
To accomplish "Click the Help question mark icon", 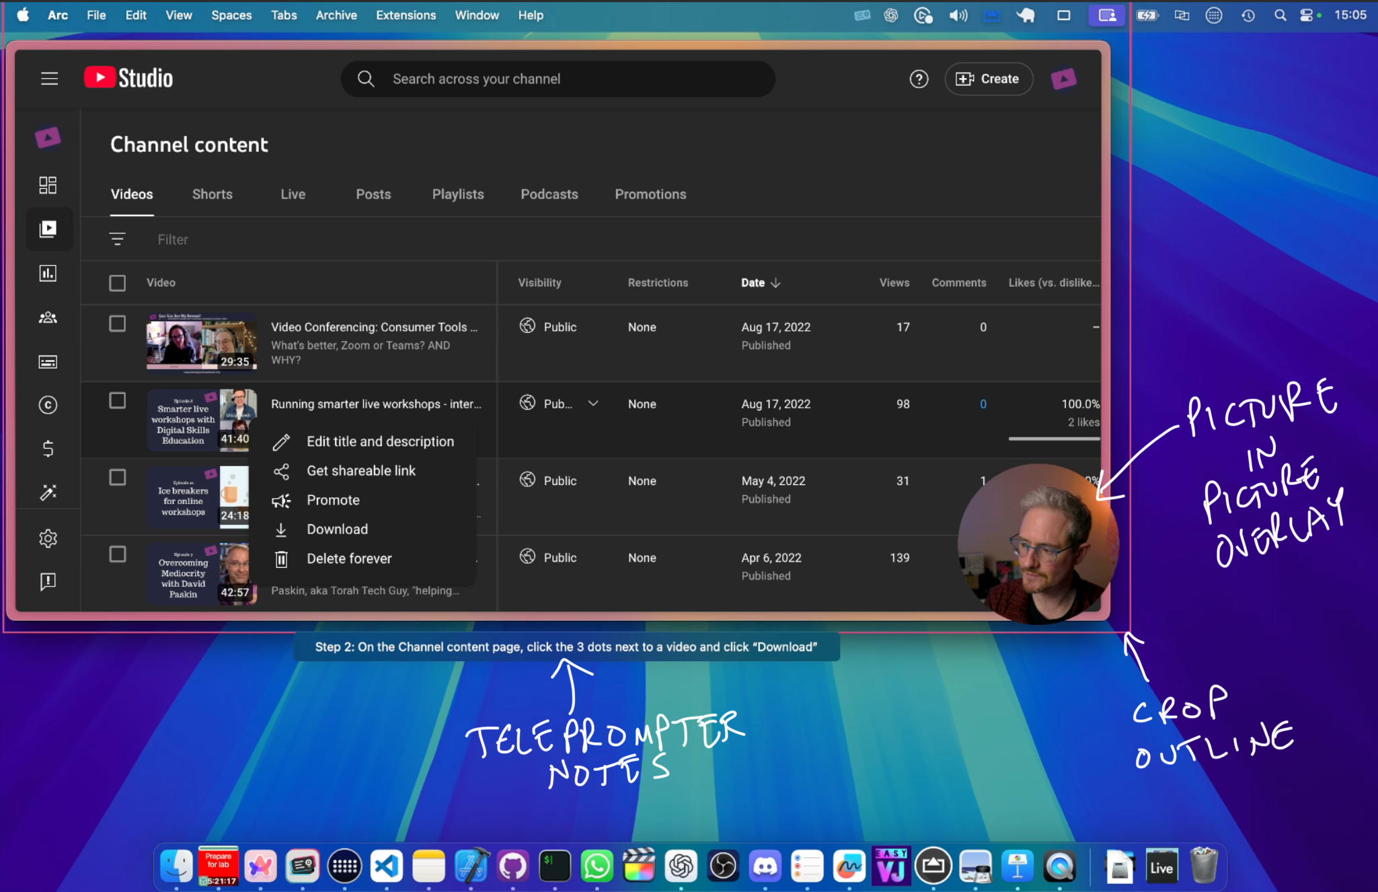I will (x=919, y=79).
